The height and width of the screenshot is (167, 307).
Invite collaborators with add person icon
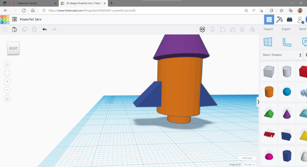300,20
